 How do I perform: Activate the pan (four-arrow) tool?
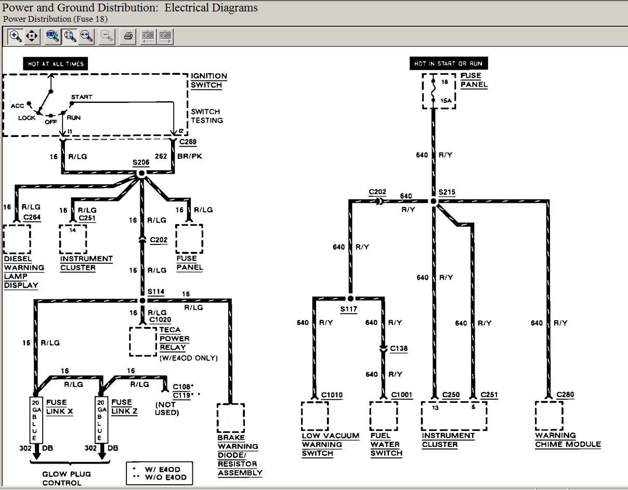coord(32,36)
